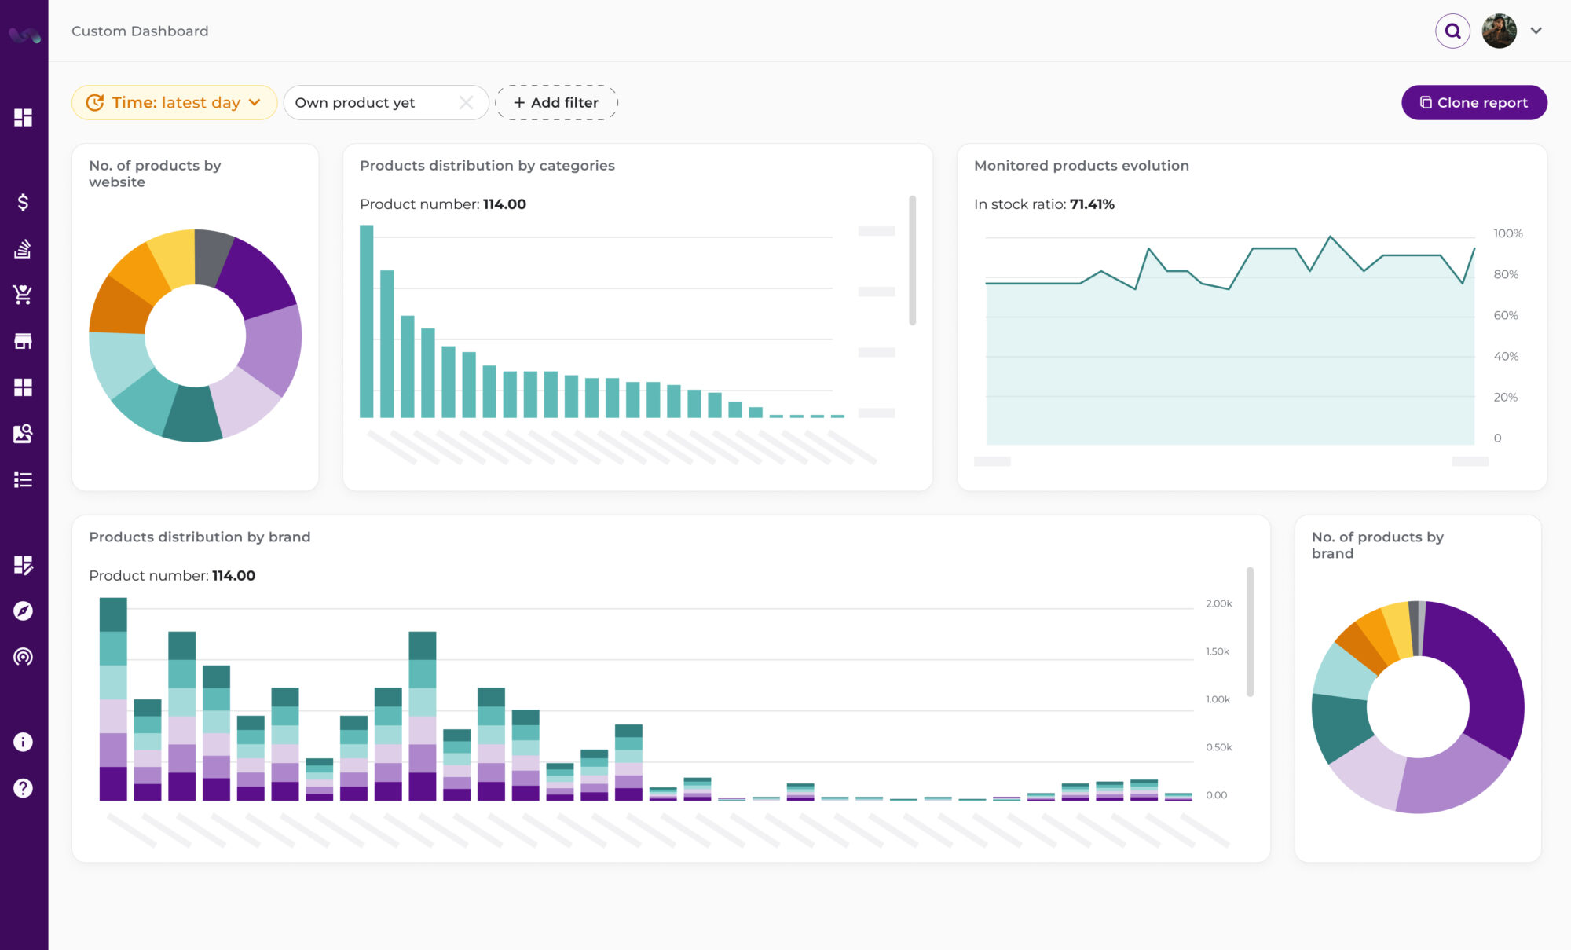Click the dollar/revenue icon in sidebar

coord(24,204)
